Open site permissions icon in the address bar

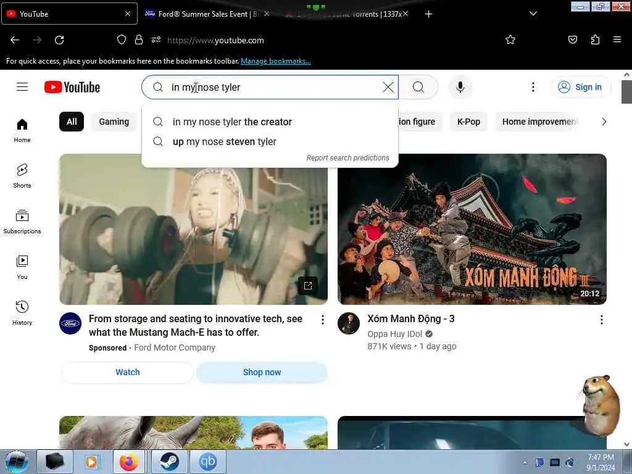(156, 40)
